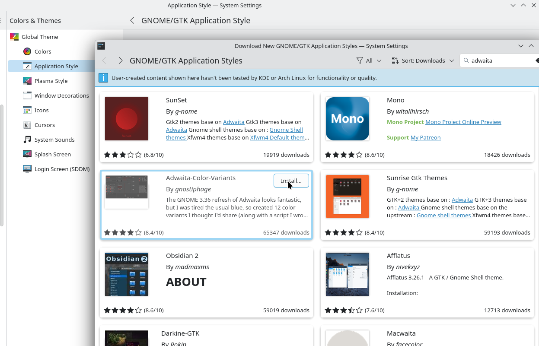Image resolution: width=539 pixels, height=346 pixels.
Task: Open the All filter dropdown
Action: (369, 60)
